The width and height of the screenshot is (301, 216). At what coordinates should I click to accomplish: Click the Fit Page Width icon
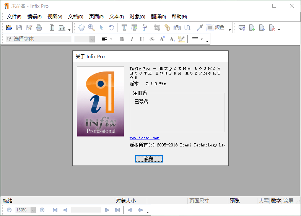[x=62, y=28]
